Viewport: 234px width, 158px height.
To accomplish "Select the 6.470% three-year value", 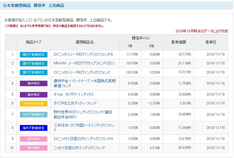I will [155, 148].
